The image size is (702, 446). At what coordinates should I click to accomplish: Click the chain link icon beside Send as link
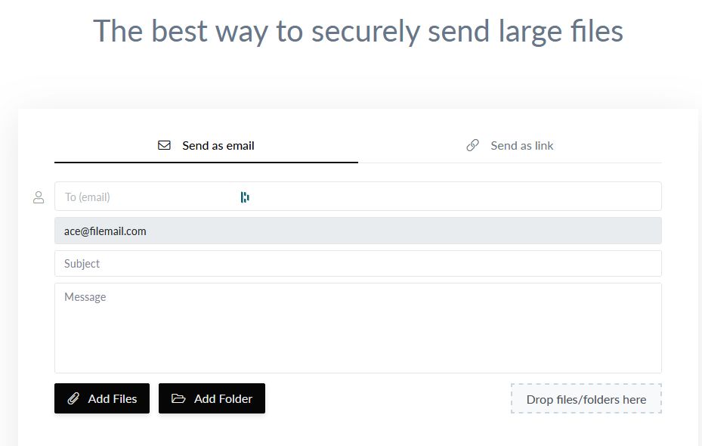pos(474,145)
